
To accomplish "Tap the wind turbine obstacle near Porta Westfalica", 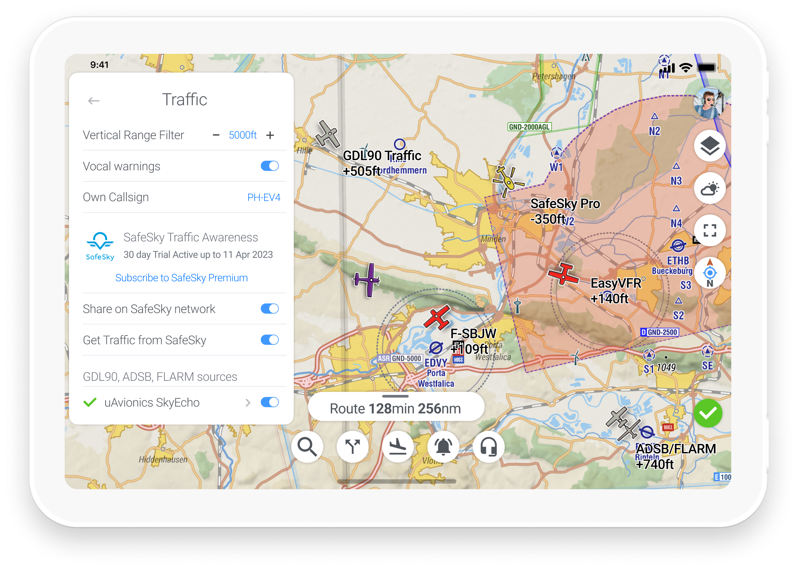I will [x=576, y=357].
